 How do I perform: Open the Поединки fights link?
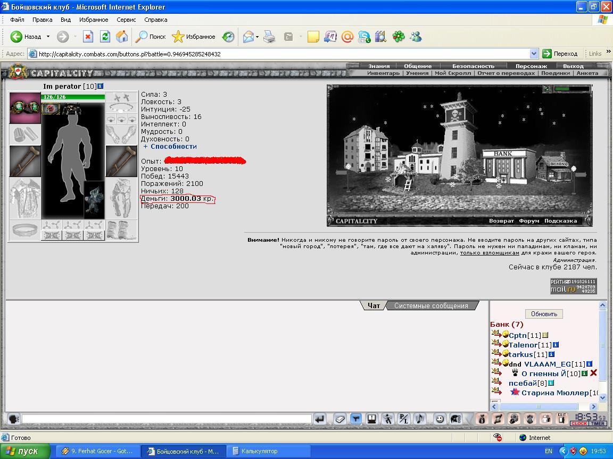(556, 73)
